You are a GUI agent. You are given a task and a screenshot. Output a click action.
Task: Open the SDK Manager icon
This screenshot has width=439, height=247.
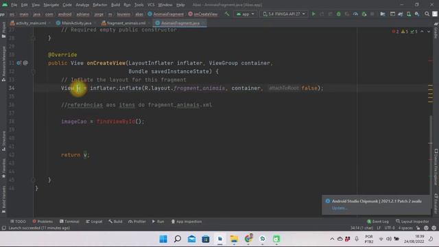click(x=417, y=14)
